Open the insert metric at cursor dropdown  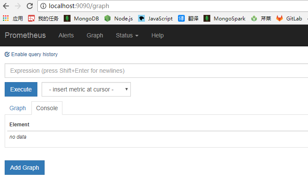(x=86, y=89)
